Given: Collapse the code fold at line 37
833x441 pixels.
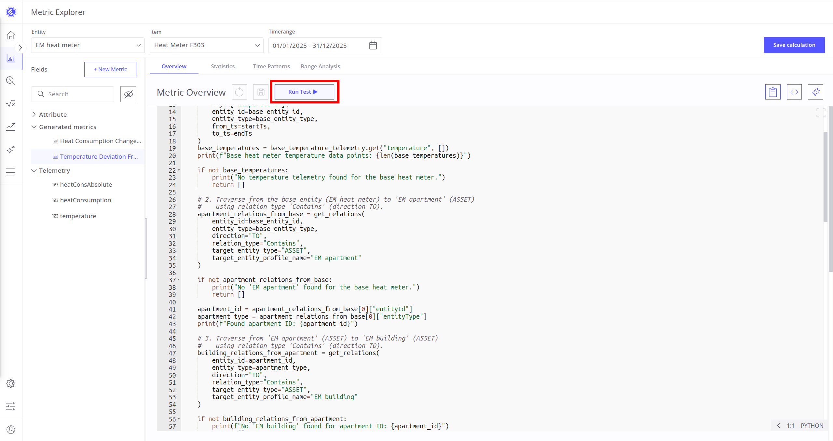Looking at the screenshot, I should pyautogui.click(x=179, y=280).
